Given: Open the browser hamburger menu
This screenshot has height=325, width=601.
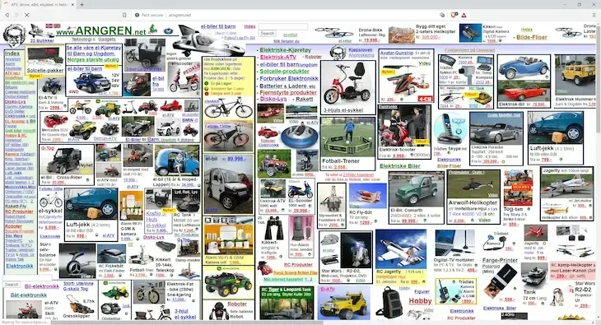Looking at the screenshot, I should pos(594,15).
